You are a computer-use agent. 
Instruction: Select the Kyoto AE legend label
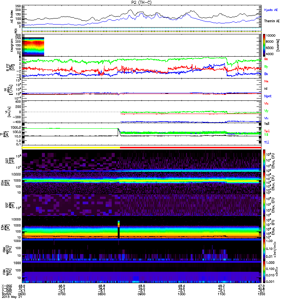(x=271, y=10)
